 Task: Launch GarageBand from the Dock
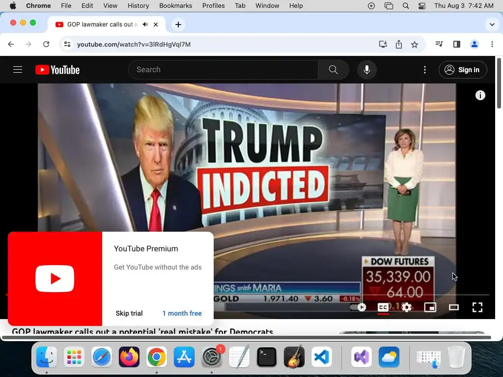coord(294,357)
